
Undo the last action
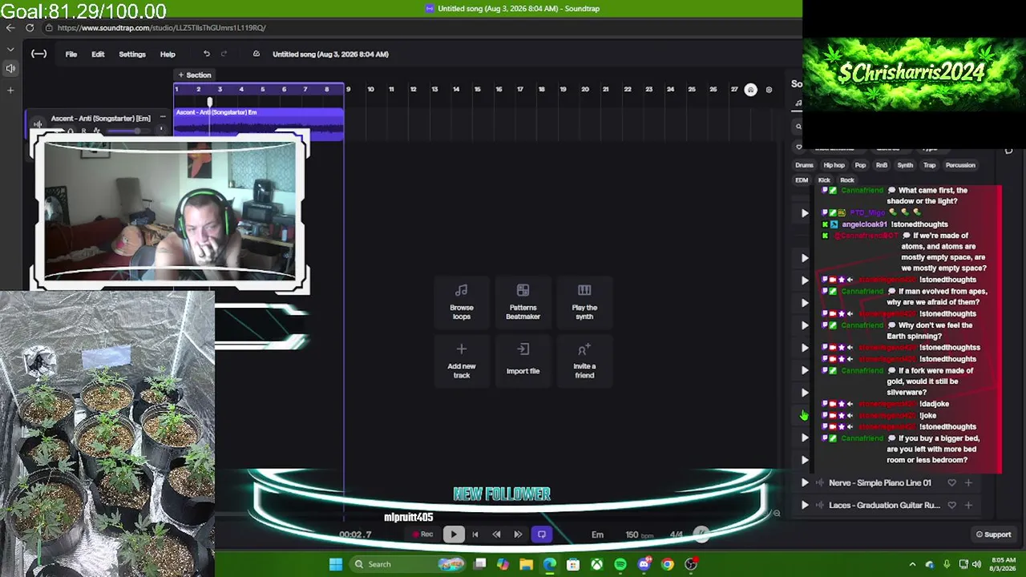coord(207,54)
